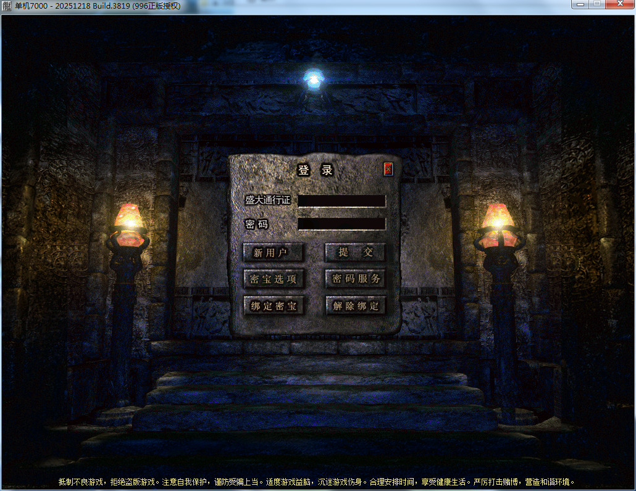Viewport: 636px width, 491px height.
Task: Submit login with 提交 button
Action: click(355, 252)
